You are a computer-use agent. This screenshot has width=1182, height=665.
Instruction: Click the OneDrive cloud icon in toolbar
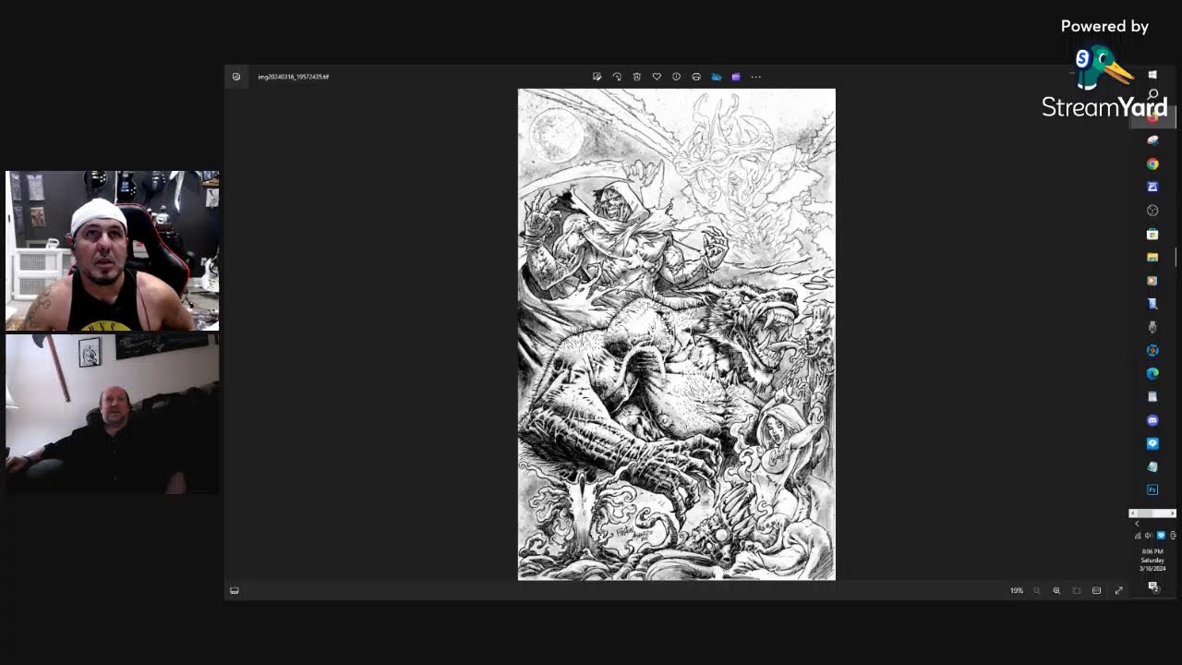(x=717, y=77)
